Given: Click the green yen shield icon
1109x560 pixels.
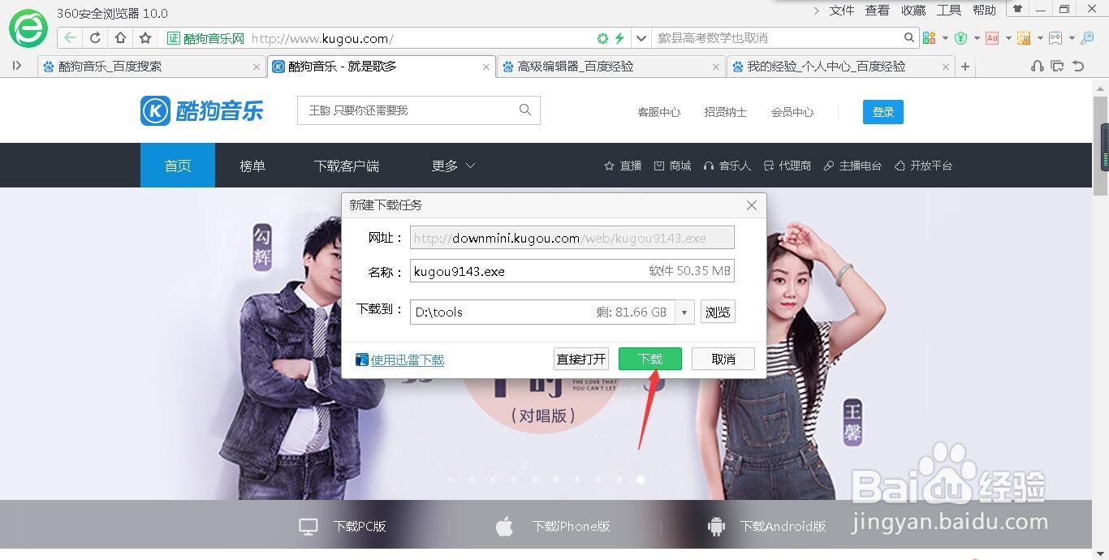Looking at the screenshot, I should [x=961, y=38].
